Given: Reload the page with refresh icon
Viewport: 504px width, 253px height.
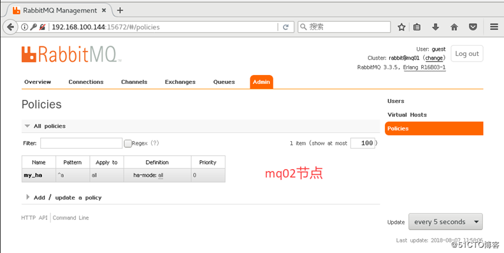Looking at the screenshot, I should (285, 27).
